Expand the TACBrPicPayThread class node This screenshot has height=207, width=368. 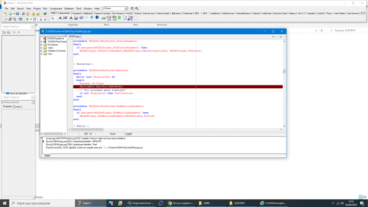[x=42, y=42]
